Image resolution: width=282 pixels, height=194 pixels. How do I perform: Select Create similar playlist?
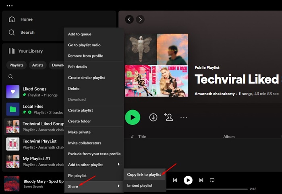tap(94, 78)
